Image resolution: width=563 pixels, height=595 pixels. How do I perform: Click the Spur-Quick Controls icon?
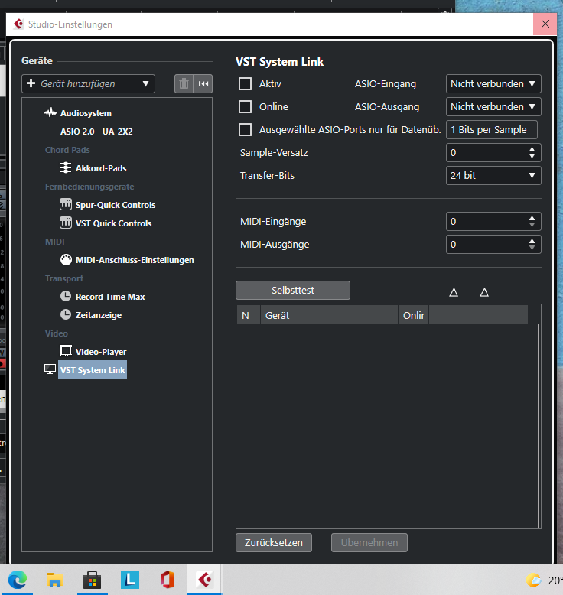(x=66, y=204)
